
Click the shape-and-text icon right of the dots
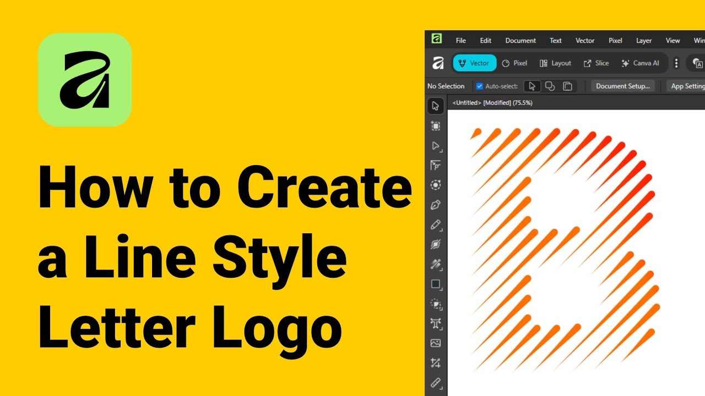pyautogui.click(x=698, y=63)
